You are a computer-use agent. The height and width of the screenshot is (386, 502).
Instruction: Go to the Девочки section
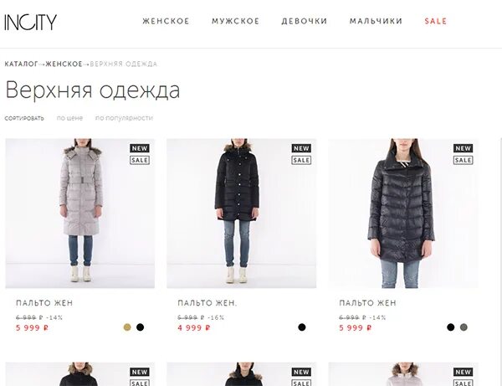305,21
